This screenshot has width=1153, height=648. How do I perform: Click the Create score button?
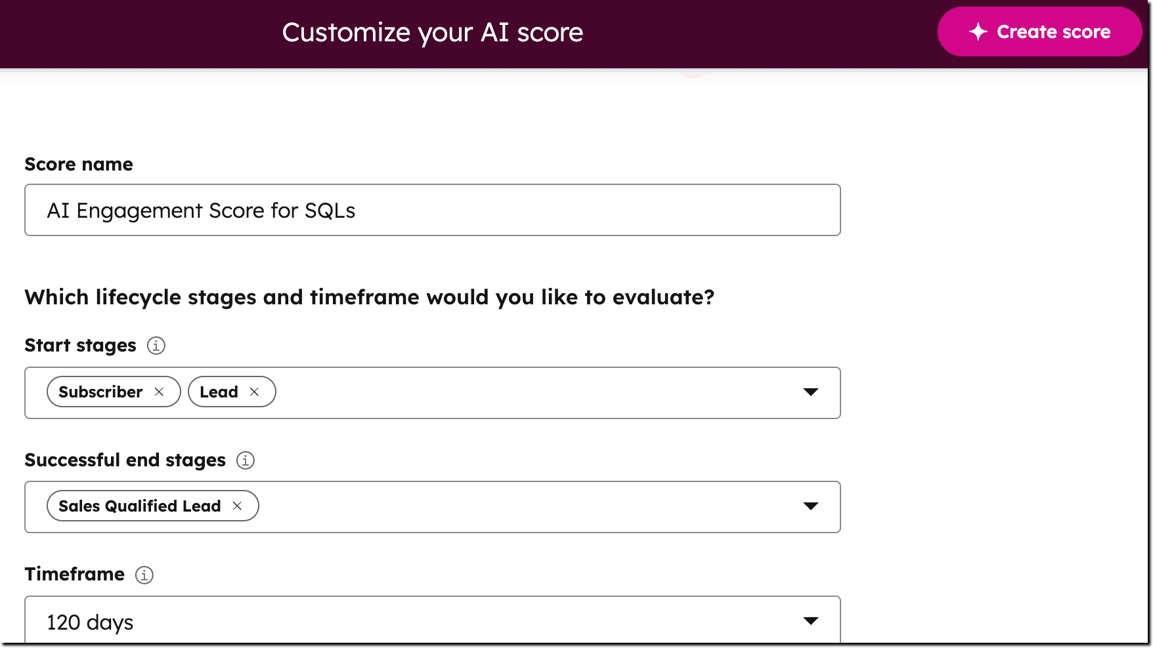(1039, 31)
